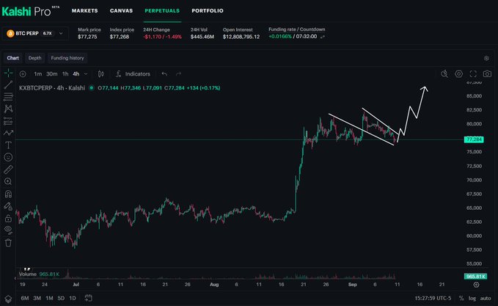Viewport: 498px width, 306px height.
Task: Hide all drawings with eye icon
Action: pyautogui.click(x=8, y=230)
